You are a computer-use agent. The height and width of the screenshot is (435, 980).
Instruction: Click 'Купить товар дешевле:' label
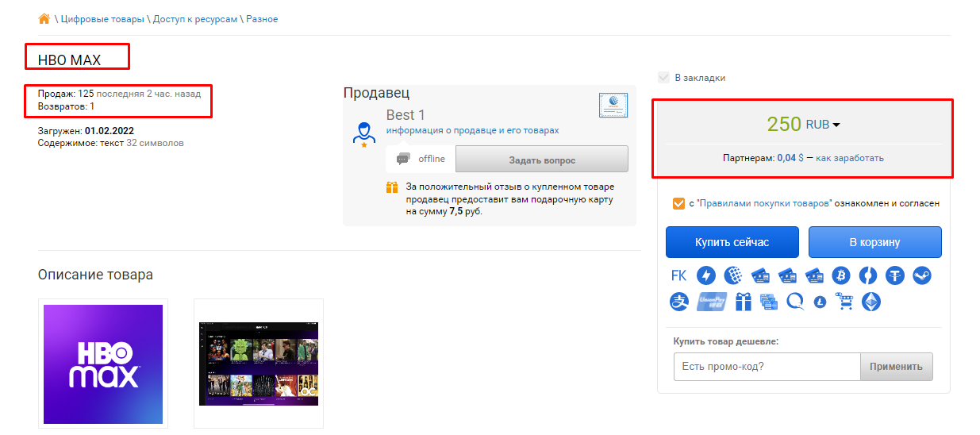point(726,341)
